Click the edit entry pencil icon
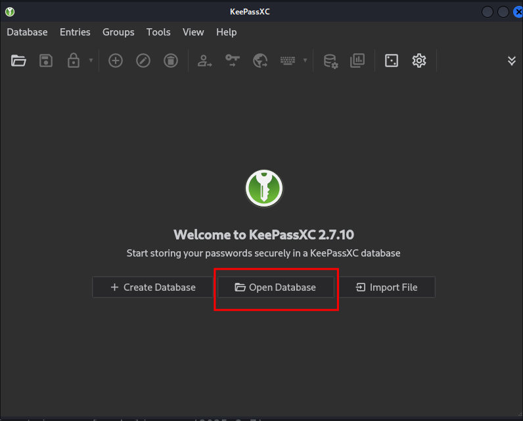This screenshot has height=421, width=523. coord(143,61)
